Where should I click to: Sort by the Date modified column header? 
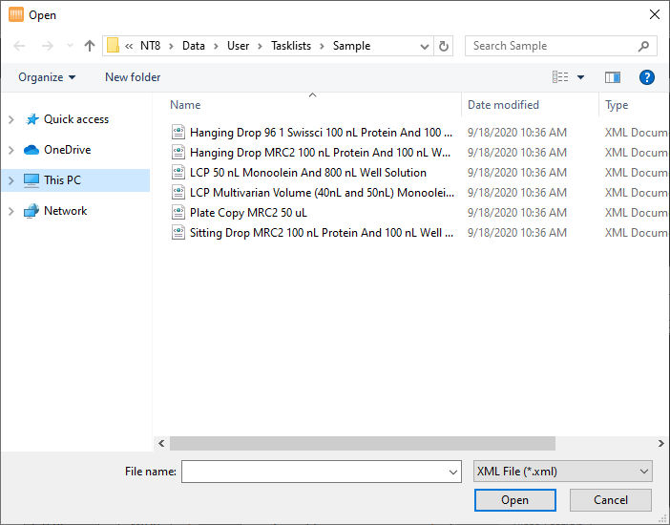(x=503, y=105)
